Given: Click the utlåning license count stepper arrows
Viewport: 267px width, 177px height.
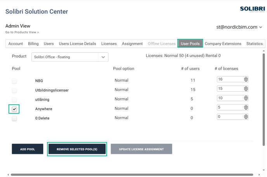Looking at the screenshot, I should pos(246,98).
